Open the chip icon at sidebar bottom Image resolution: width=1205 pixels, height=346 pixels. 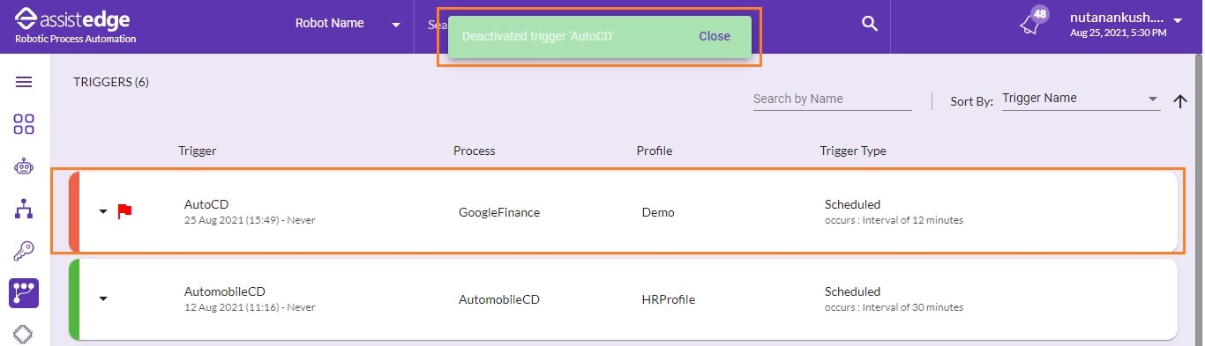pyautogui.click(x=24, y=335)
